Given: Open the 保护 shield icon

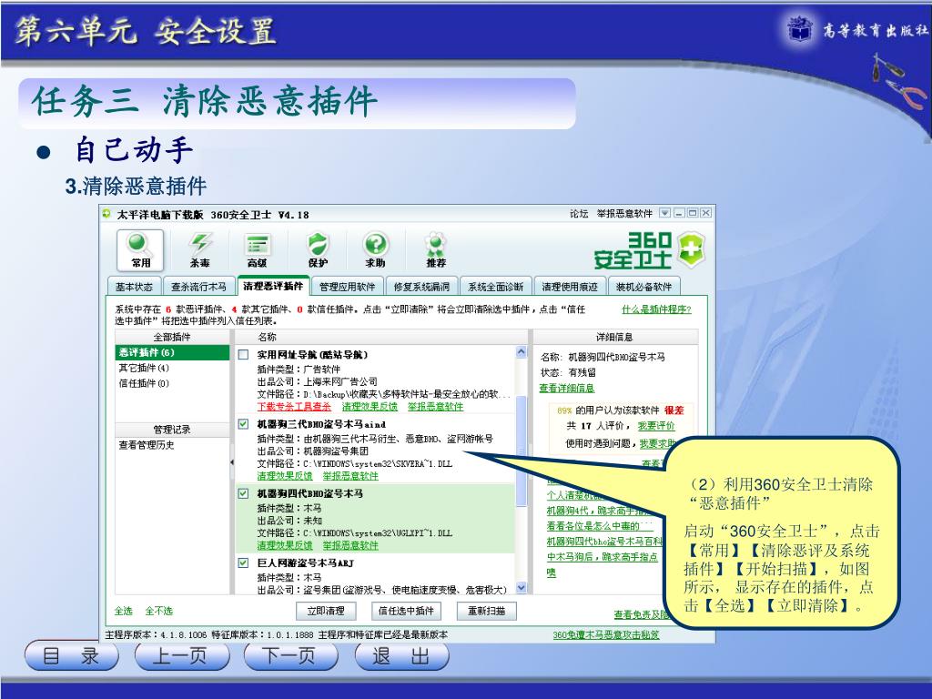Looking at the screenshot, I should [318, 249].
